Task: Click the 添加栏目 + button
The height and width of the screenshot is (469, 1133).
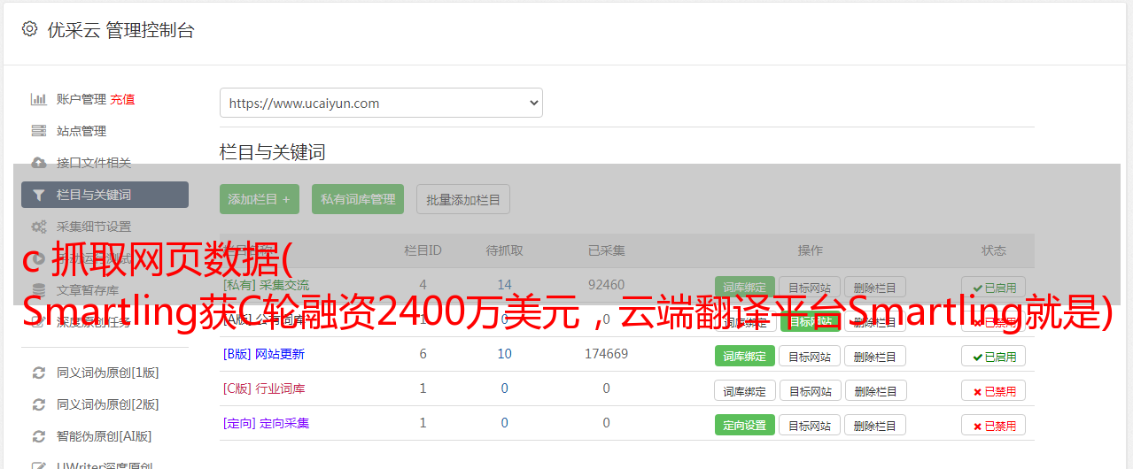Action: pos(260,199)
